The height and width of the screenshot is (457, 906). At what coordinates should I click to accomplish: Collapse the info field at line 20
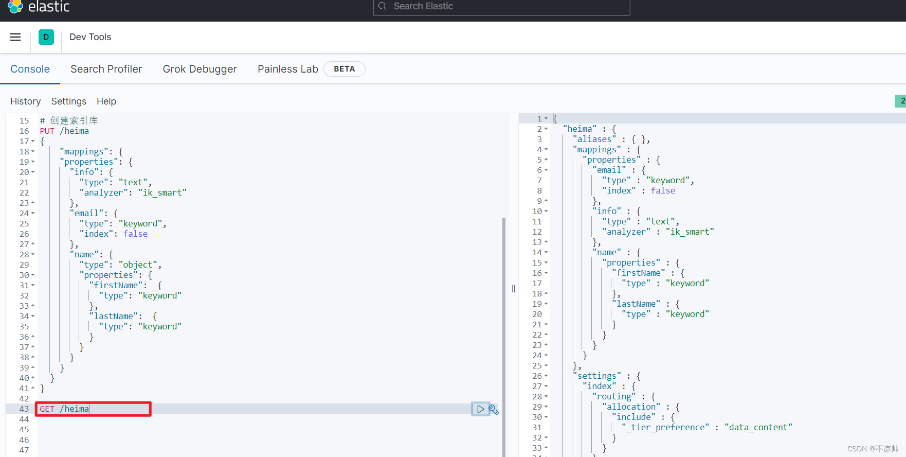coord(33,172)
